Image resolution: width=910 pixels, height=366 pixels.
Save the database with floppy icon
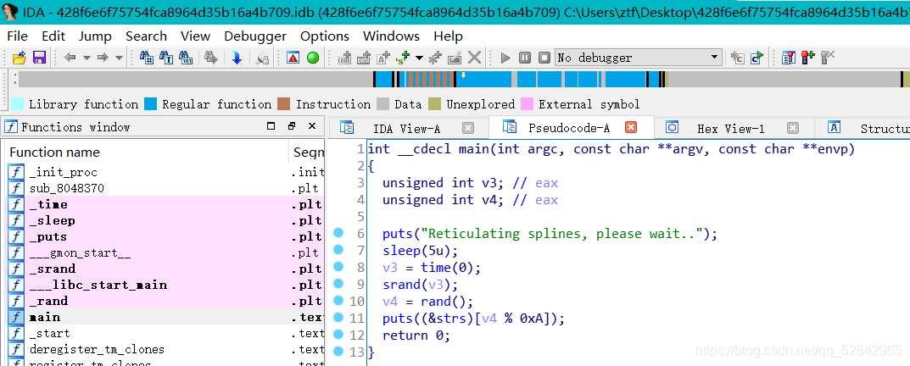[x=40, y=58]
